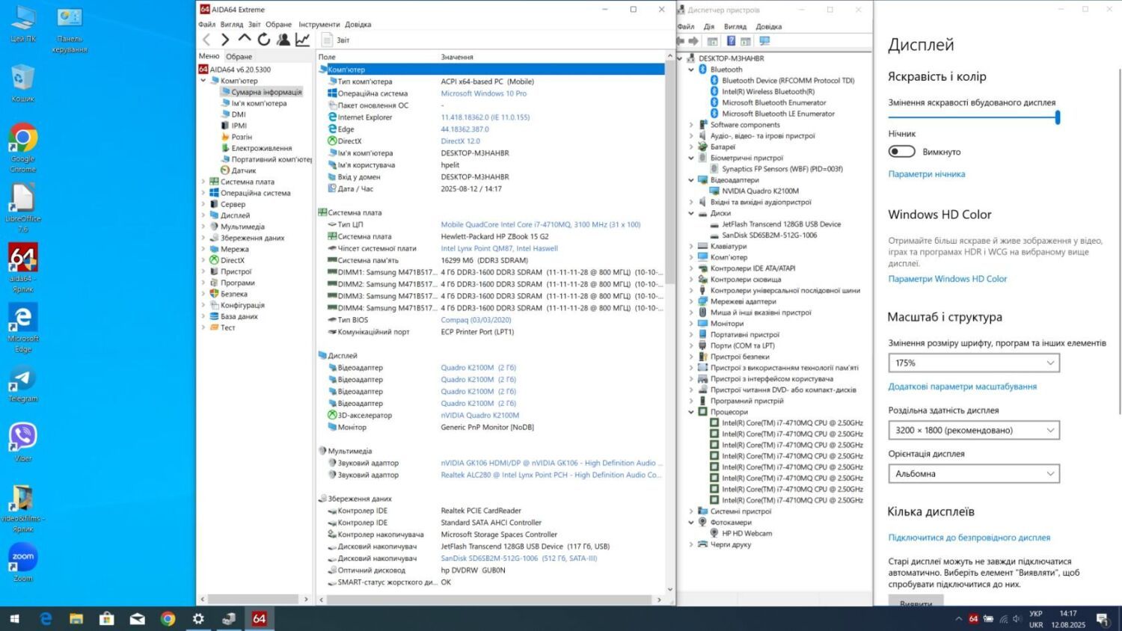Toggle the Night light (Нічник) switch
1122x631 pixels.
click(901, 152)
